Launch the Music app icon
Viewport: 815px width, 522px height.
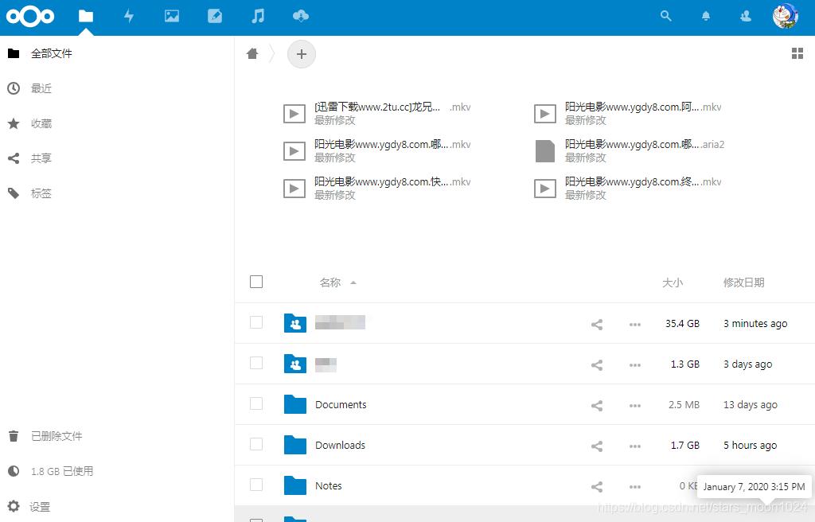[x=258, y=16]
